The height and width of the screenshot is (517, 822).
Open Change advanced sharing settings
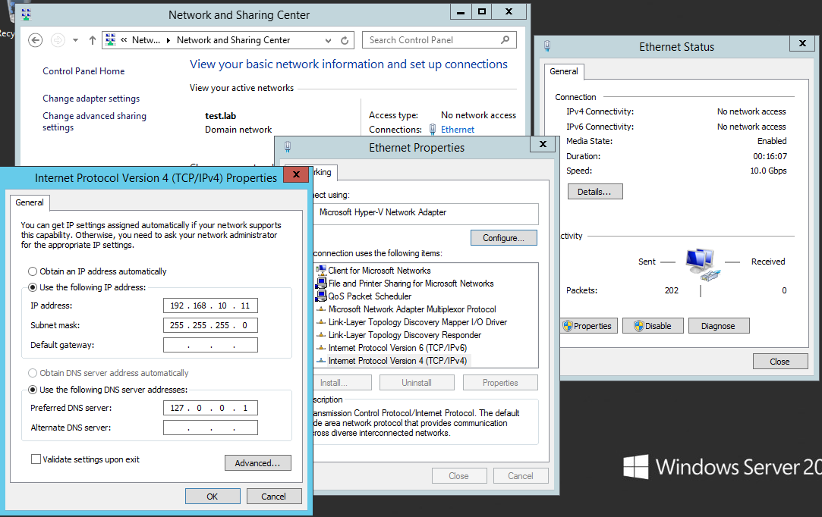pyautogui.click(x=94, y=121)
